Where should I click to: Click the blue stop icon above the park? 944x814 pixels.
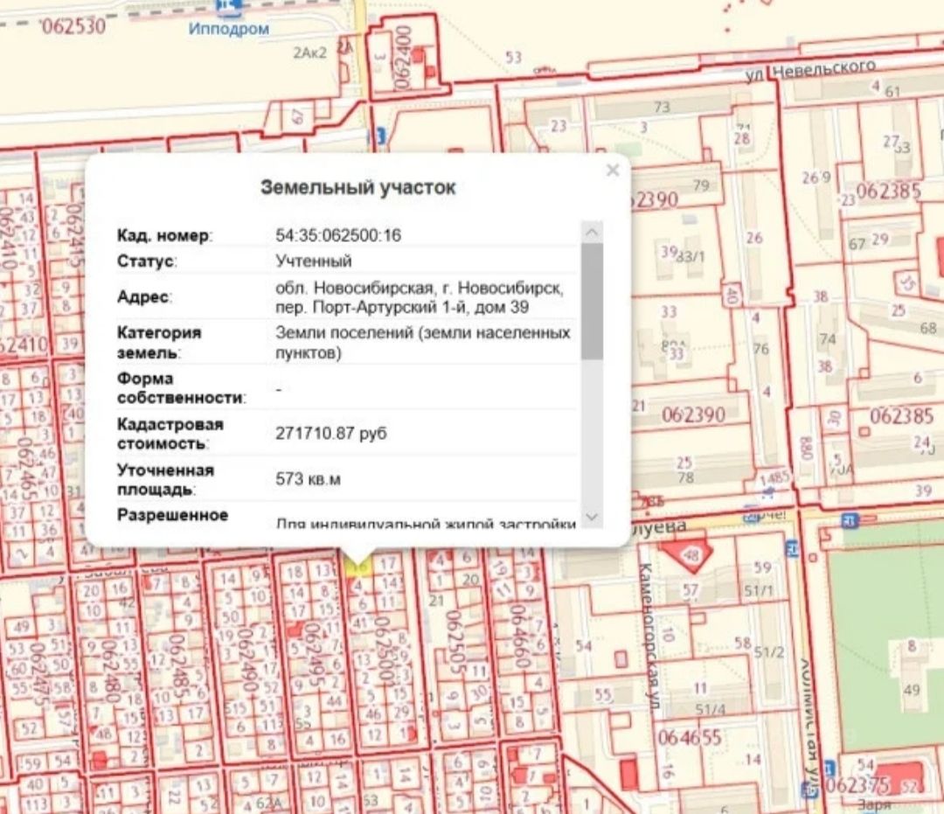(850, 520)
